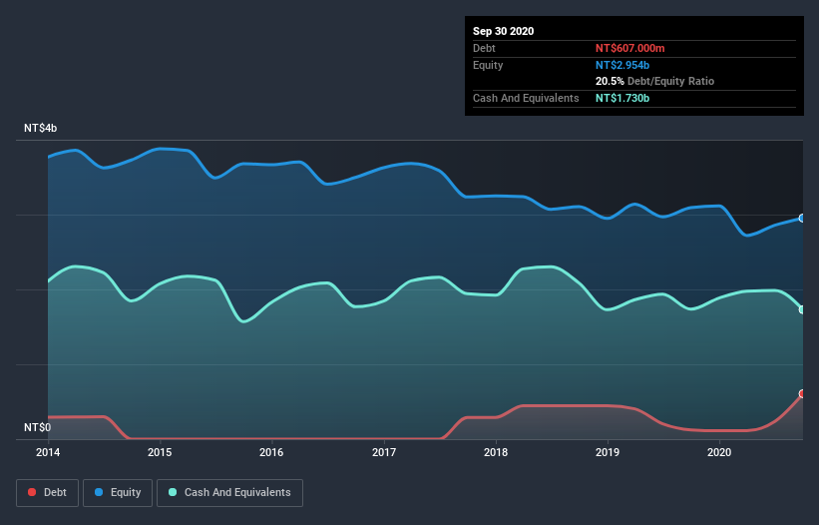The image size is (819, 525).
Task: Toggle the Debt series legend button
Action: point(47,493)
